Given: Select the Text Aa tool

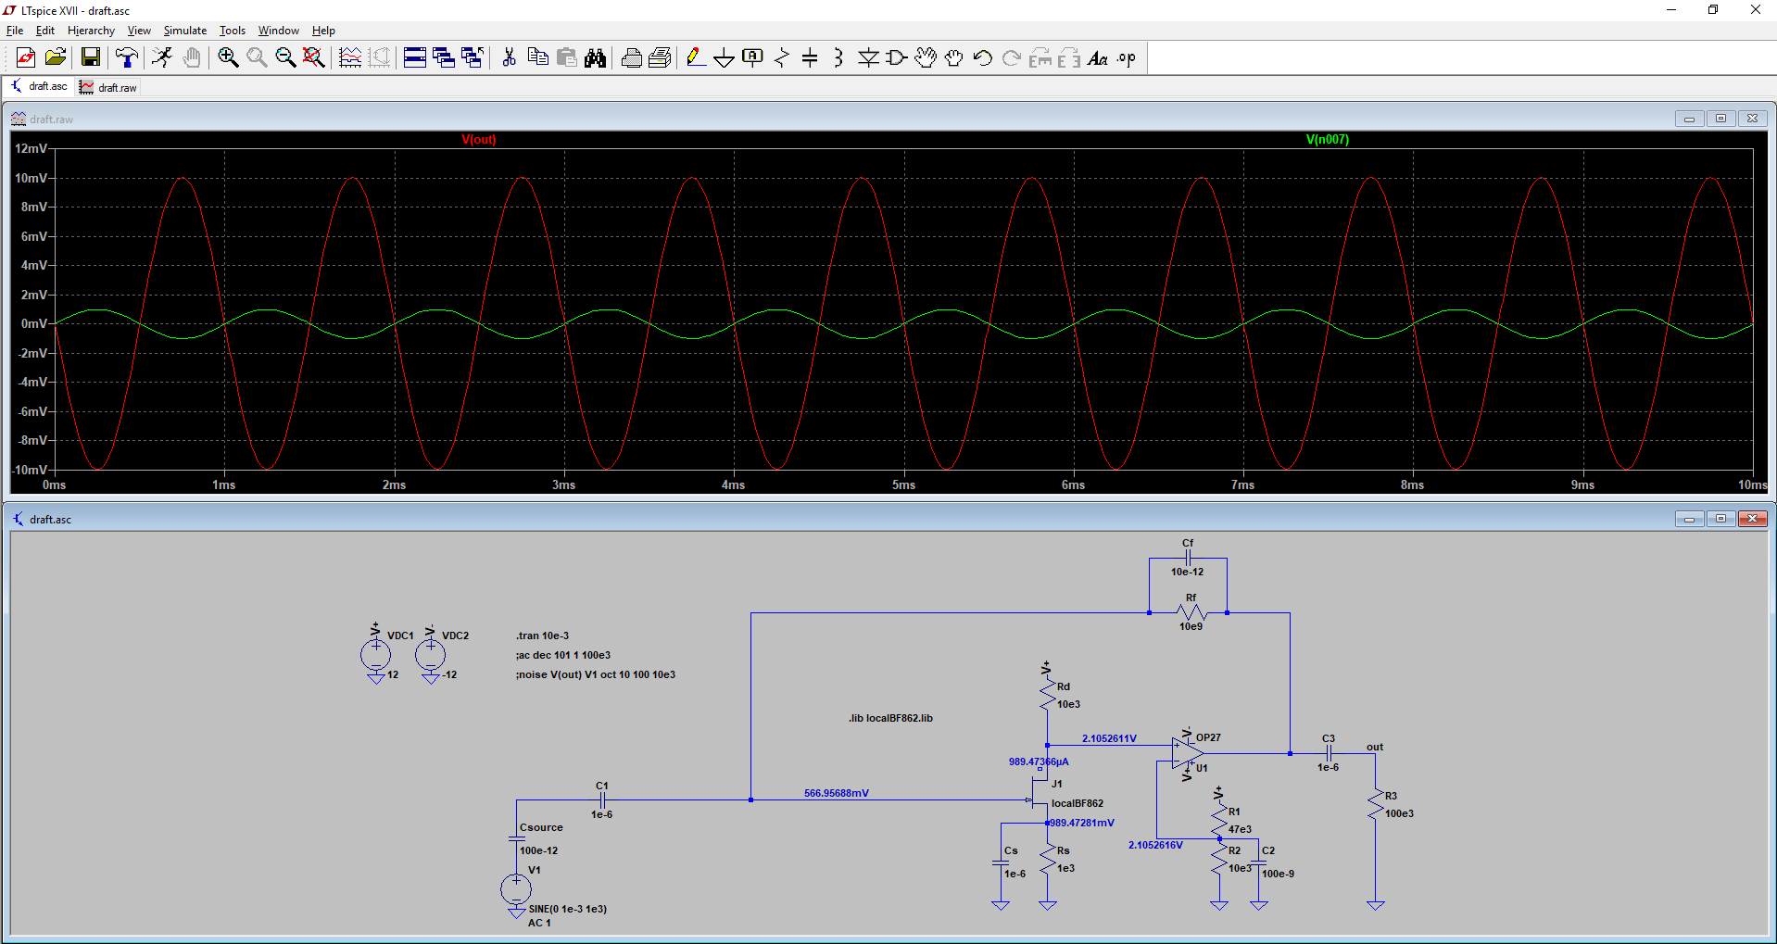Looking at the screenshot, I should pos(1098,57).
